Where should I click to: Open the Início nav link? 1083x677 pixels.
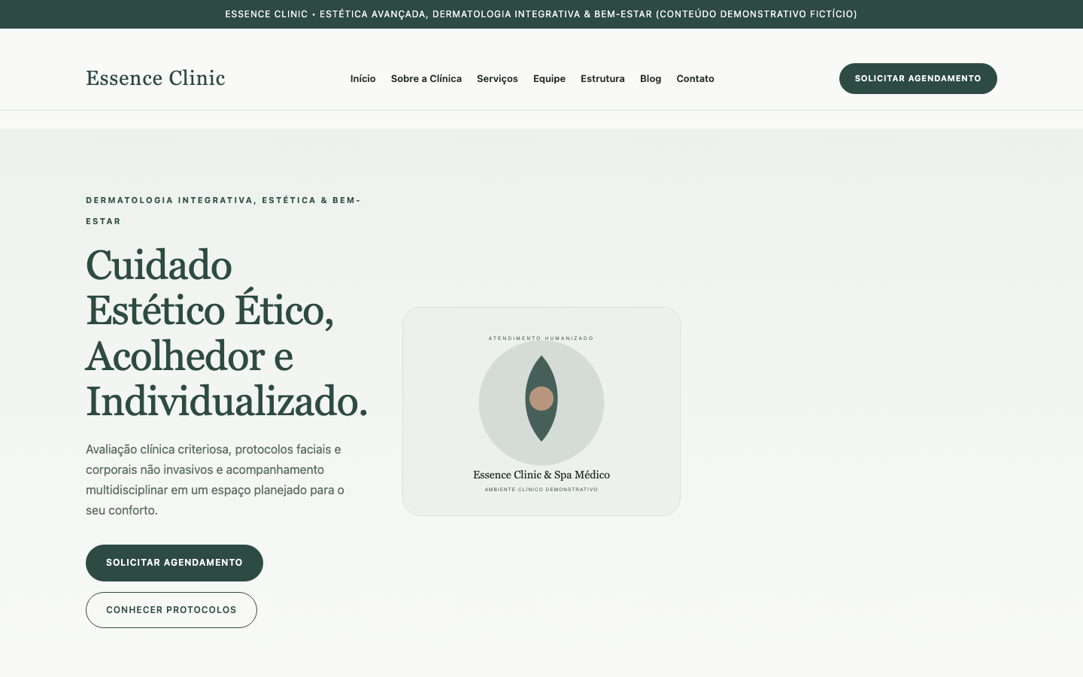pyautogui.click(x=363, y=78)
